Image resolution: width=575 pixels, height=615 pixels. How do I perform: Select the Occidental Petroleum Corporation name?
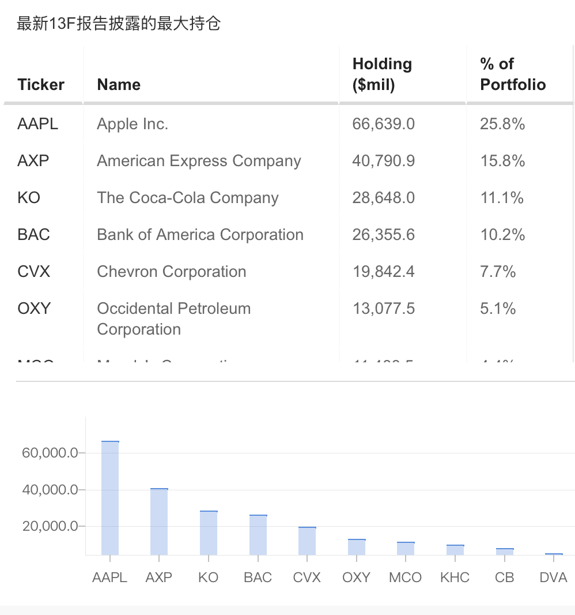[174, 318]
